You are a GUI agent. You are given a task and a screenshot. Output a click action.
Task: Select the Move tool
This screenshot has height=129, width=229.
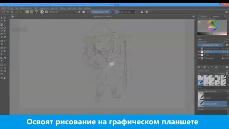pos(5,41)
